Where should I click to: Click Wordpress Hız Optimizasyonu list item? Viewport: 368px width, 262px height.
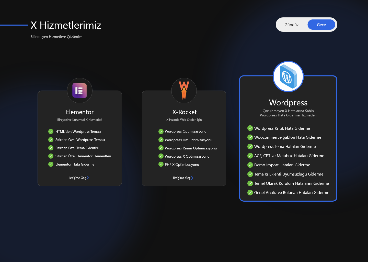point(189,140)
